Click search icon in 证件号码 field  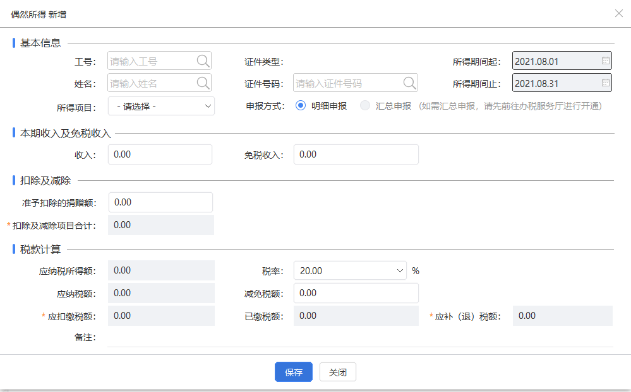(x=409, y=83)
